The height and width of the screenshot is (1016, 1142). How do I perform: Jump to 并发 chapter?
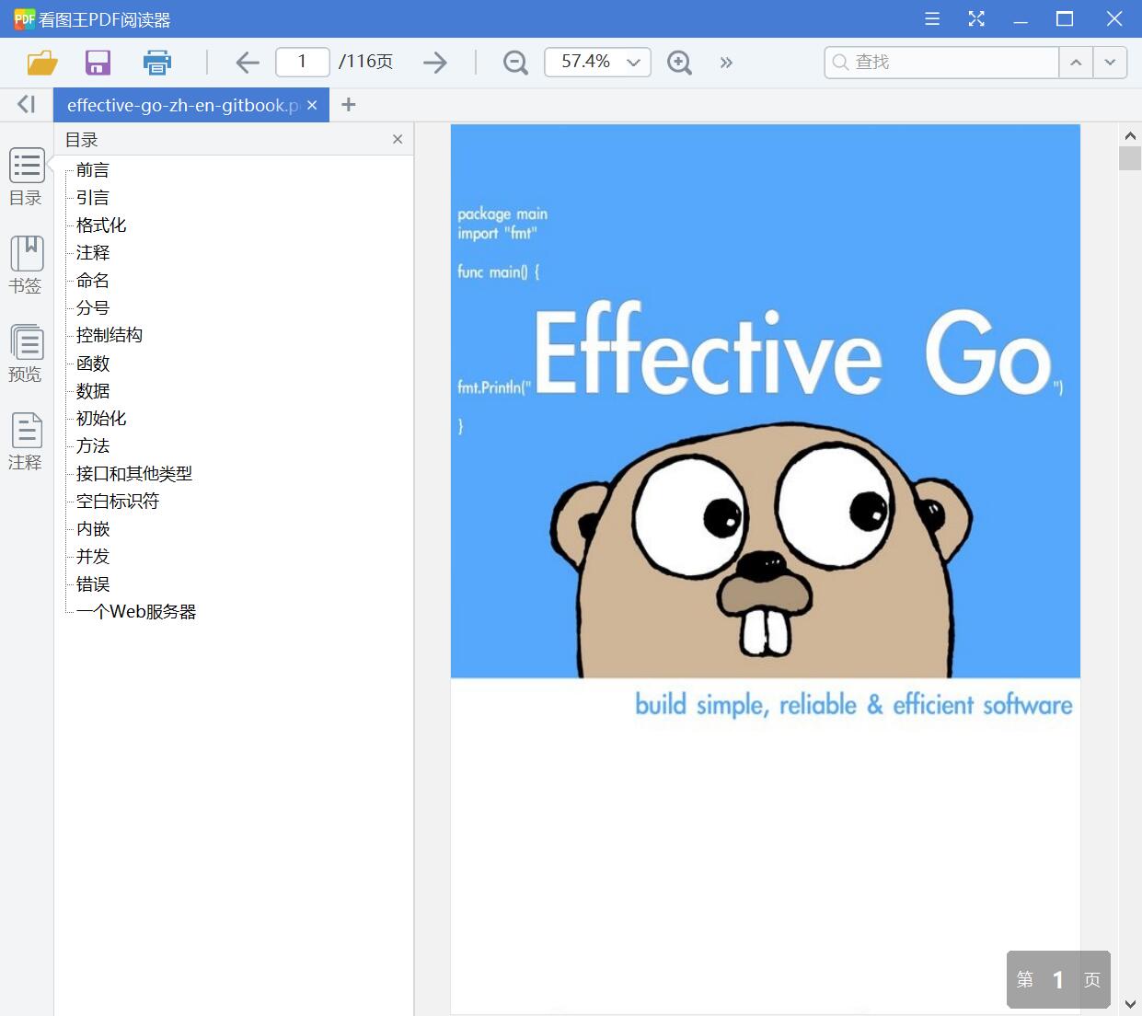coord(93,557)
